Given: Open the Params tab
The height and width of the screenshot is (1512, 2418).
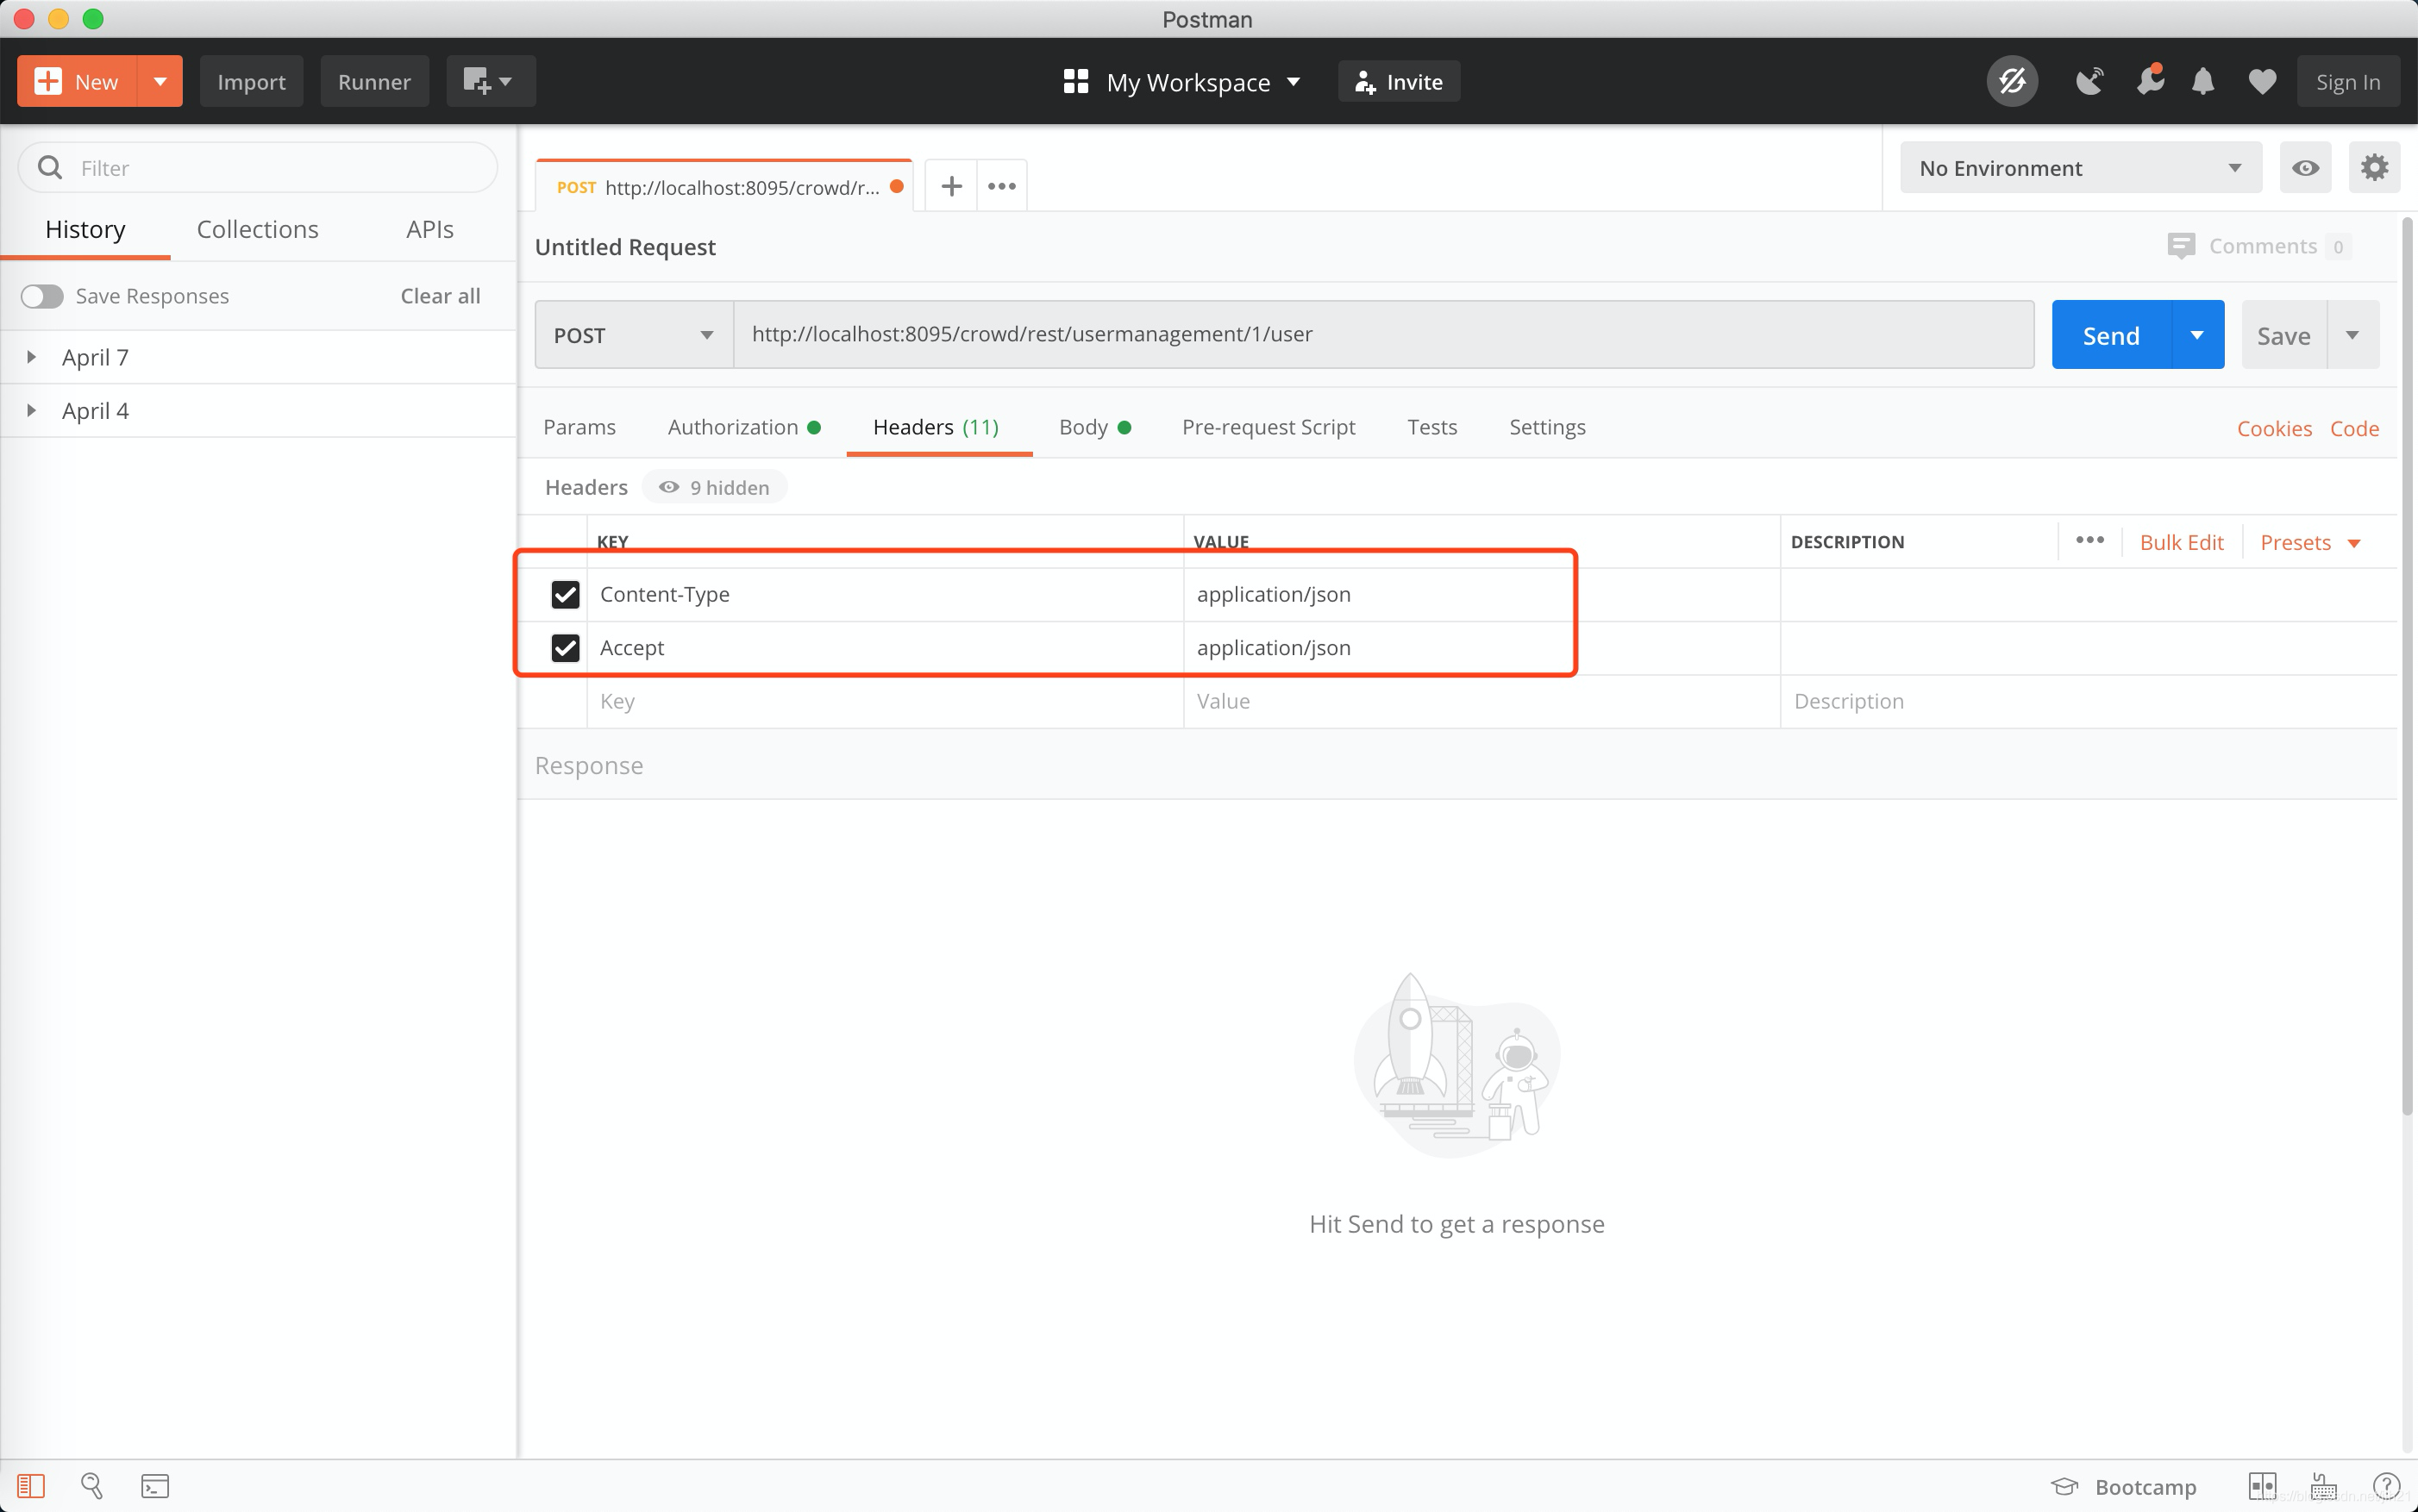Looking at the screenshot, I should (x=579, y=427).
